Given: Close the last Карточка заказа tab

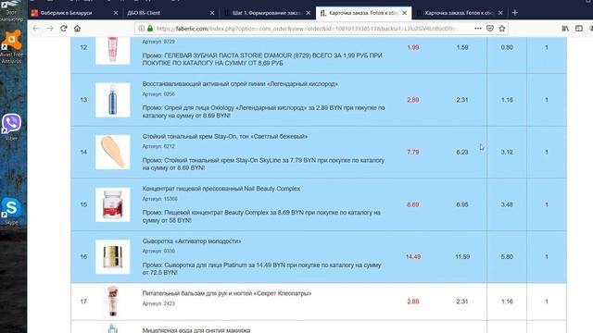Looking at the screenshot, I should coord(500,13).
